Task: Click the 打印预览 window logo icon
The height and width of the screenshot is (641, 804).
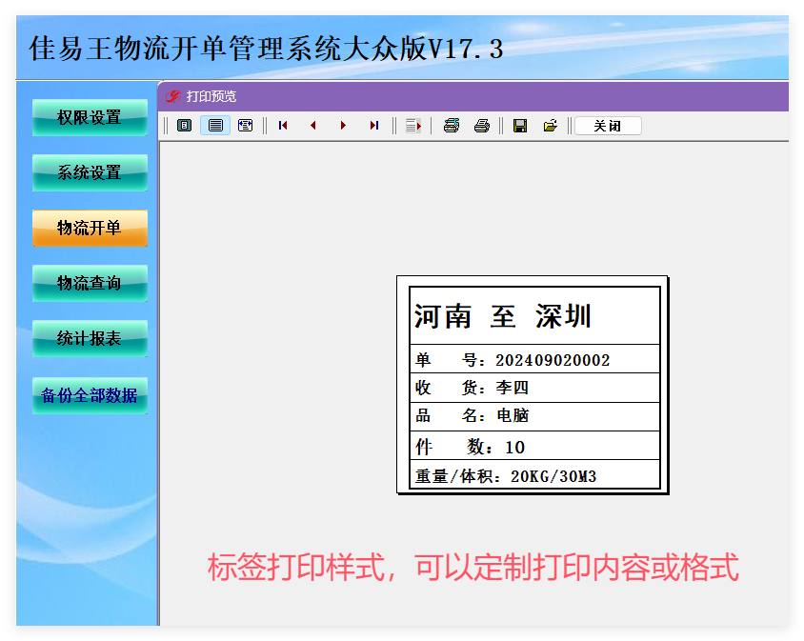Action: (172, 96)
